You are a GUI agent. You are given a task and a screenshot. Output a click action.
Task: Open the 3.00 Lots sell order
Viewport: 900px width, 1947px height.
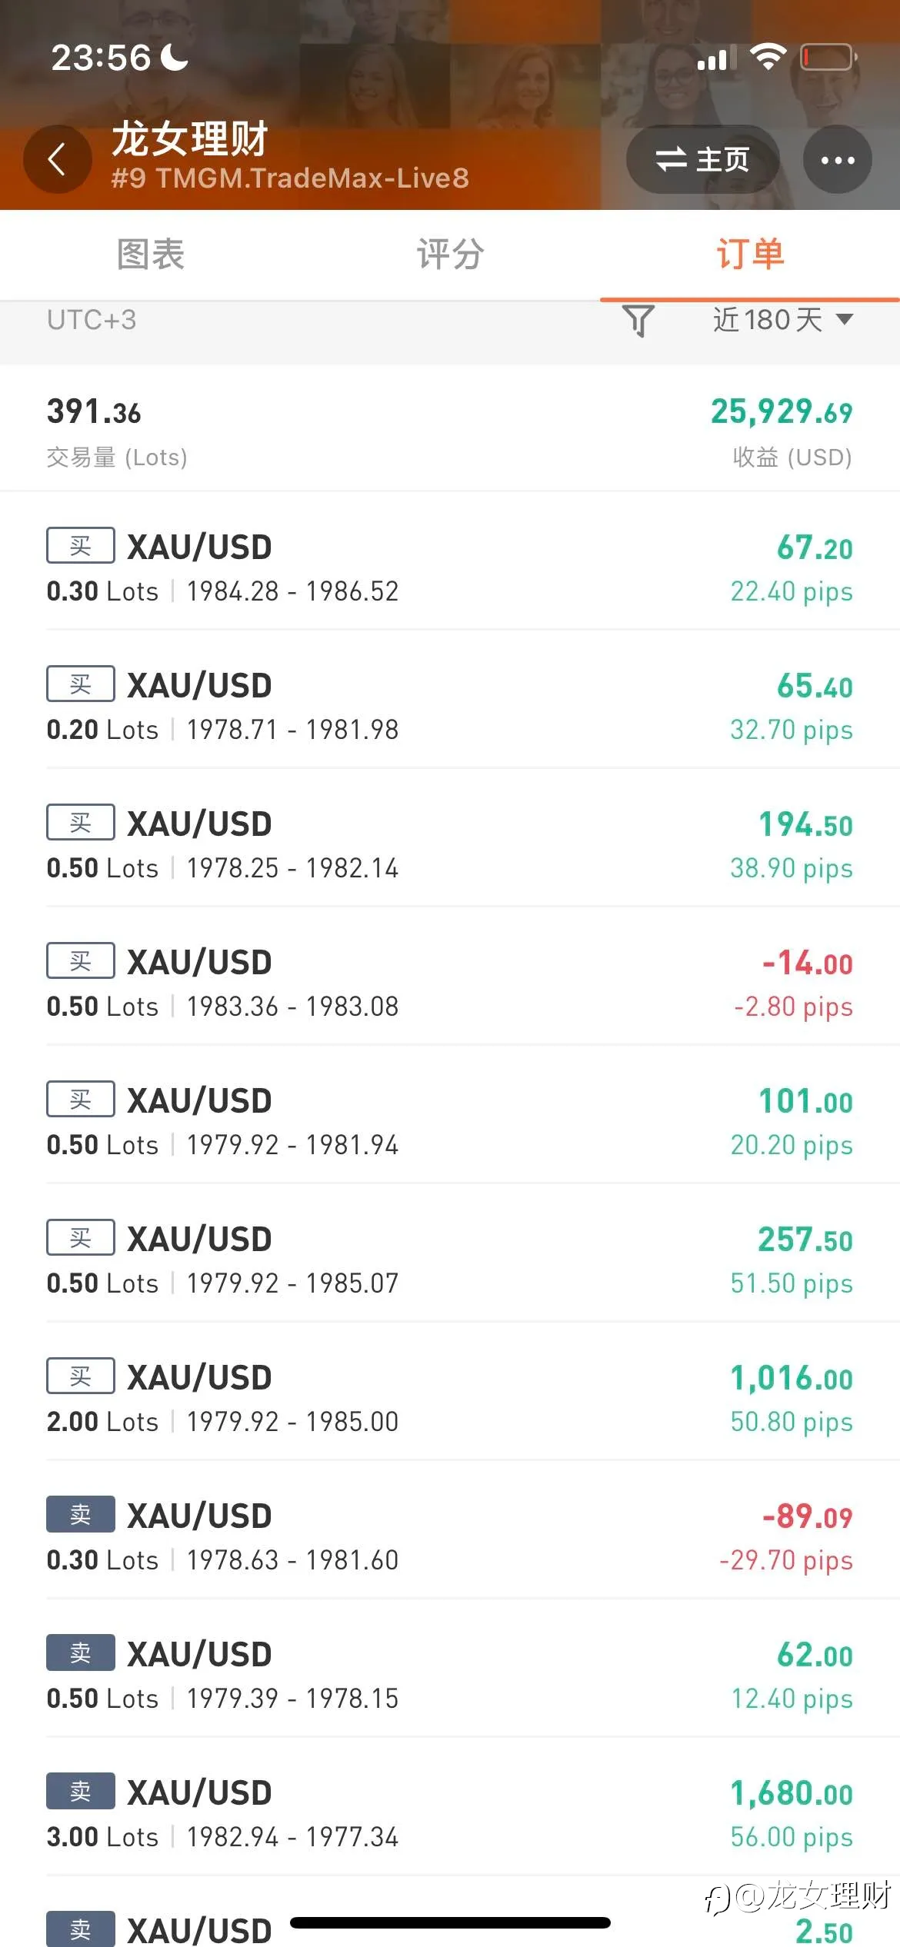[x=450, y=1813]
